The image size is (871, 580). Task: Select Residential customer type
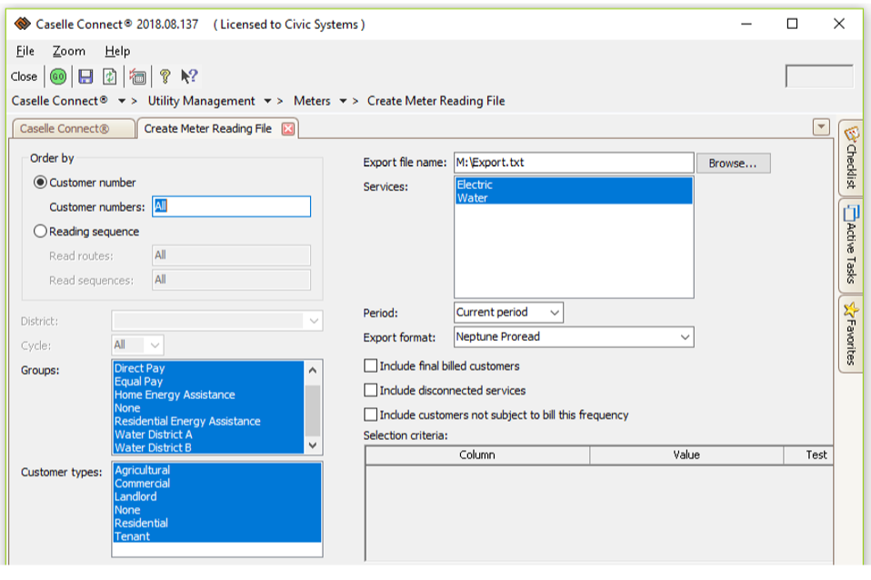pos(216,523)
